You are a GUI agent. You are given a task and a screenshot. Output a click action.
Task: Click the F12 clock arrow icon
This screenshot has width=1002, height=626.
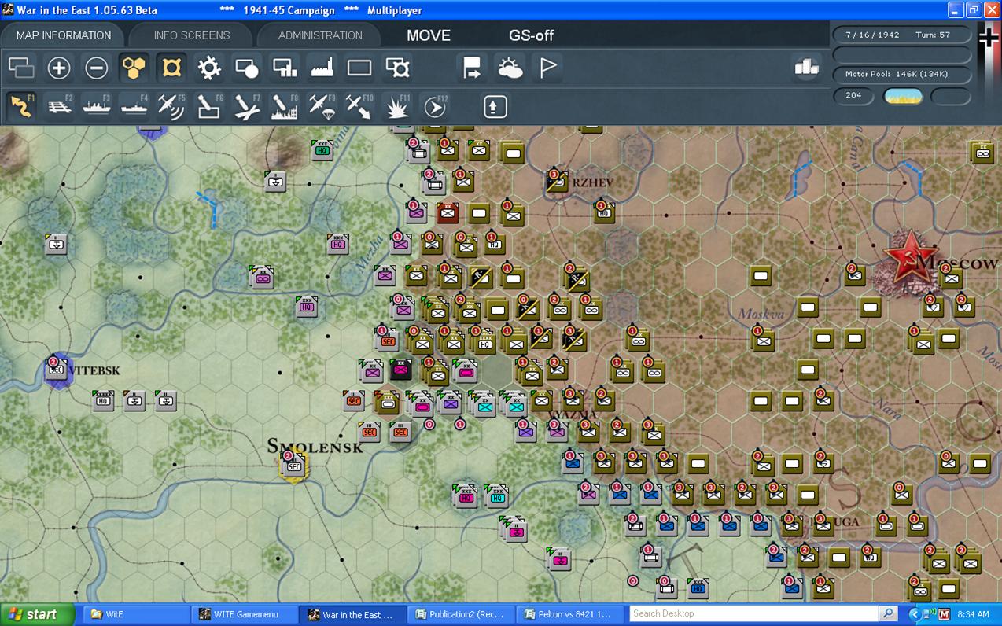coord(435,106)
